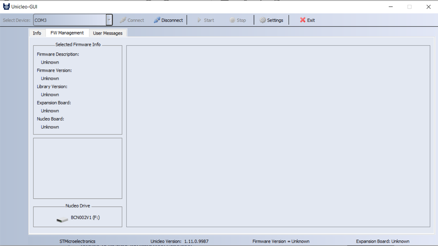438x246 pixels.
Task: Select the FW Management tab
Action: [67, 33]
